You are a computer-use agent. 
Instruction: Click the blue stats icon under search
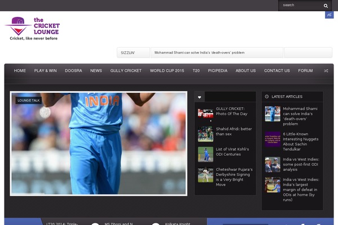click(329, 15)
